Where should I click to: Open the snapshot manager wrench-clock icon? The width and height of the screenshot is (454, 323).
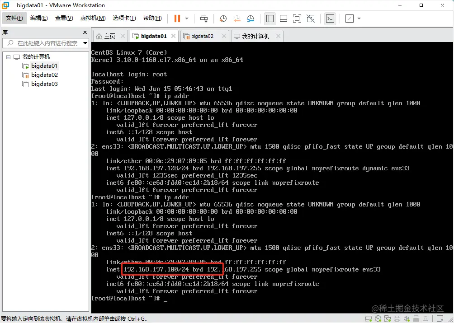point(251,19)
